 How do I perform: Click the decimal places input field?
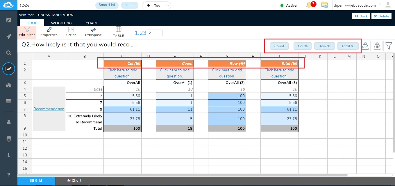155,33
